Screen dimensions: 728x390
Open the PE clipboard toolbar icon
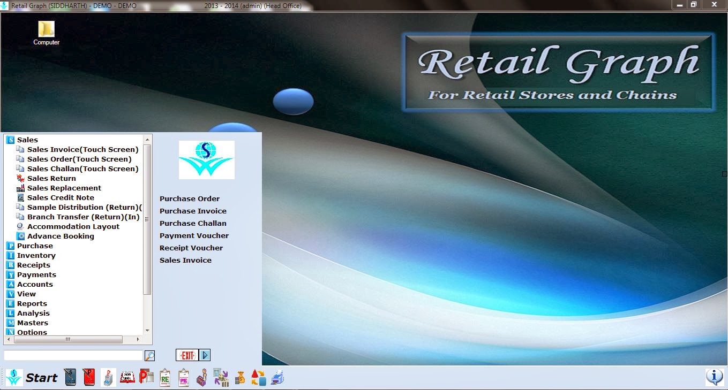point(184,378)
